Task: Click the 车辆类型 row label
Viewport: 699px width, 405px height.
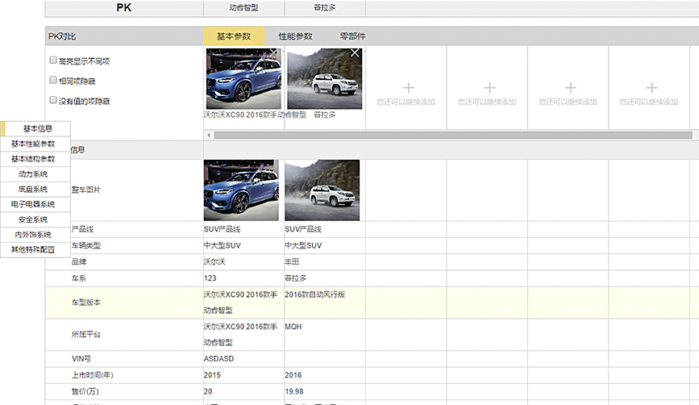Action: (x=86, y=246)
